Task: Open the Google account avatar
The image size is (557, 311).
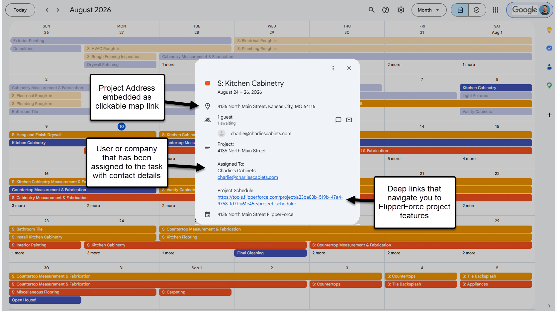Action: (545, 10)
